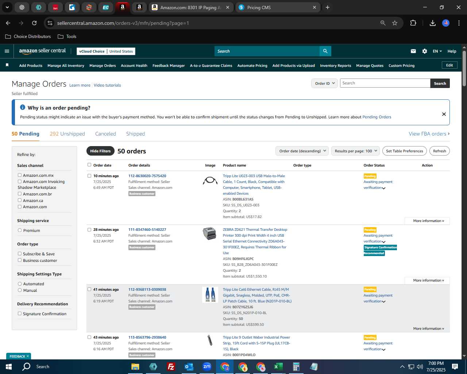Switch to the 292 Unshipped tab
Screen dimensions: 467x374
click(x=67, y=134)
